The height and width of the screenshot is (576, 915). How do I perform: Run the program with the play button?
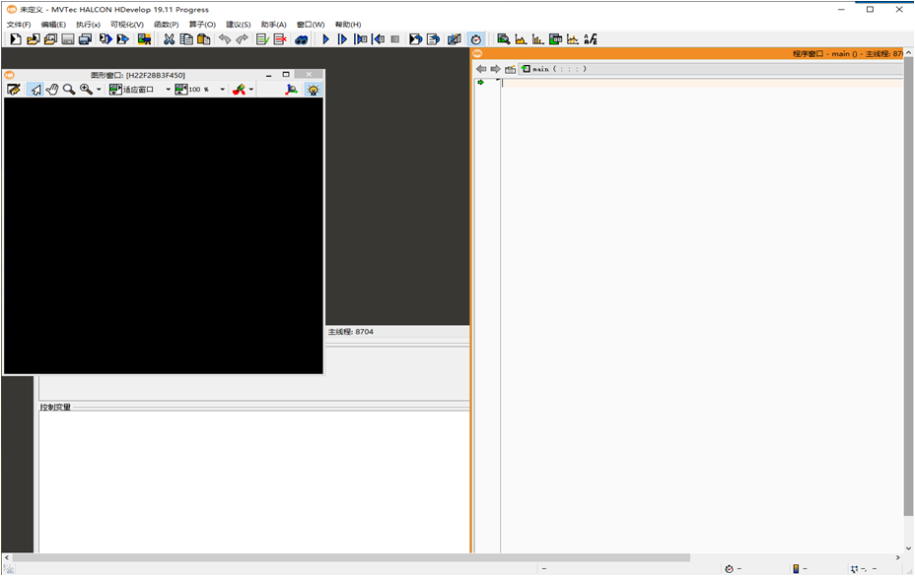pos(325,39)
